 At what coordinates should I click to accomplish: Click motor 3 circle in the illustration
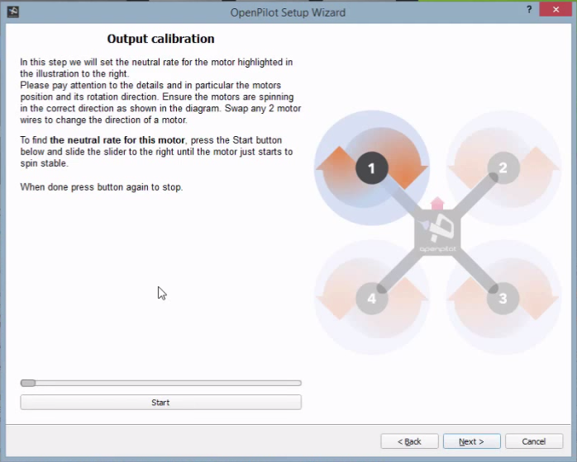coord(503,298)
